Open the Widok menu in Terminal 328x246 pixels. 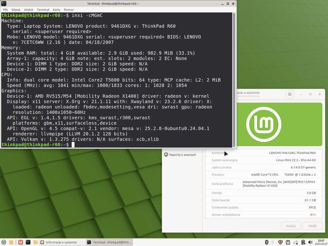click(29, 9)
